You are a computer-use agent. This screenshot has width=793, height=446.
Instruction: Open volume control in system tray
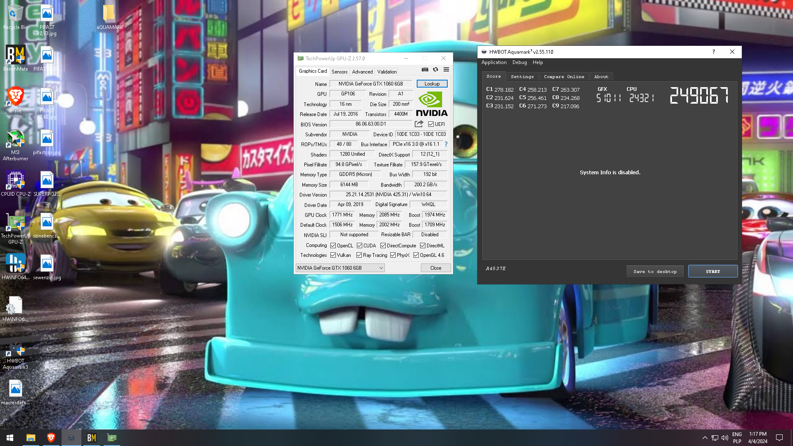click(x=725, y=438)
